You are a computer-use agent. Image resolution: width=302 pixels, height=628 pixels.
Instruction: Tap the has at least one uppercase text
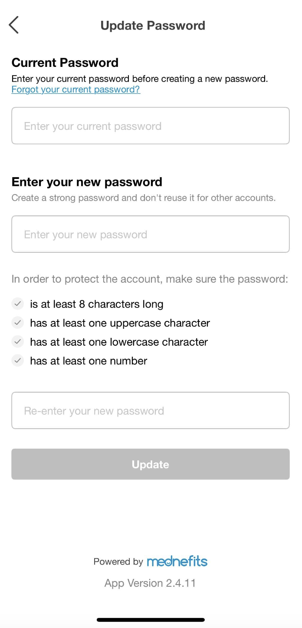(120, 323)
